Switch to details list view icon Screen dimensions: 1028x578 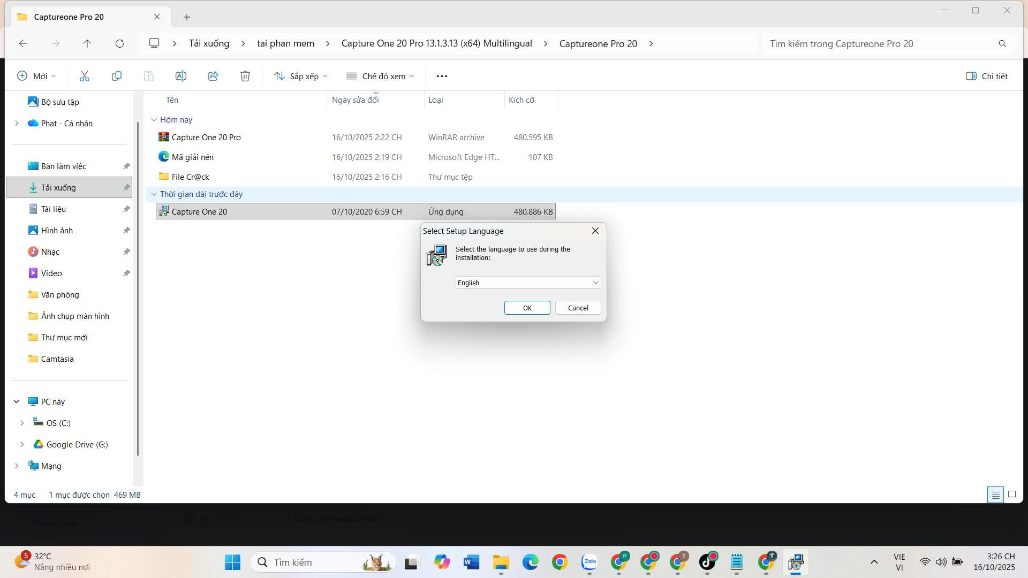coord(995,495)
